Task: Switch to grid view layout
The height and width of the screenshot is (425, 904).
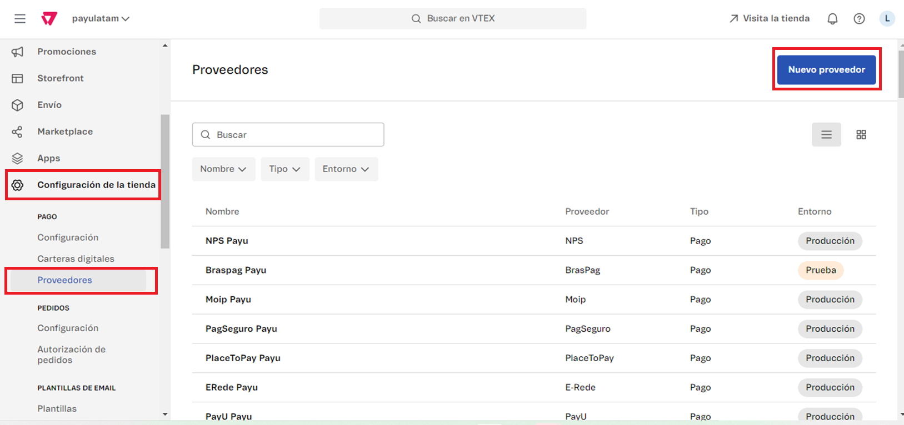Action: coord(861,134)
